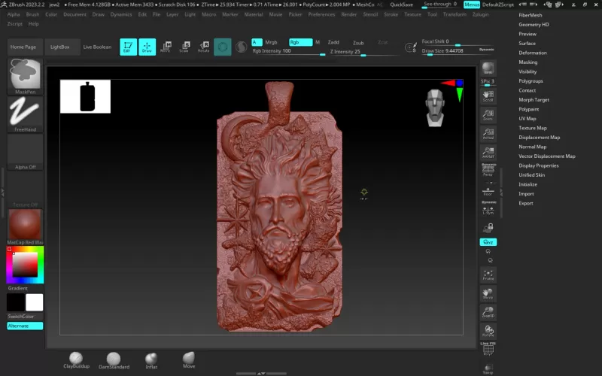The image size is (602, 376).
Task: Click the grey sphere icon in top shelf
Action: [241, 47]
